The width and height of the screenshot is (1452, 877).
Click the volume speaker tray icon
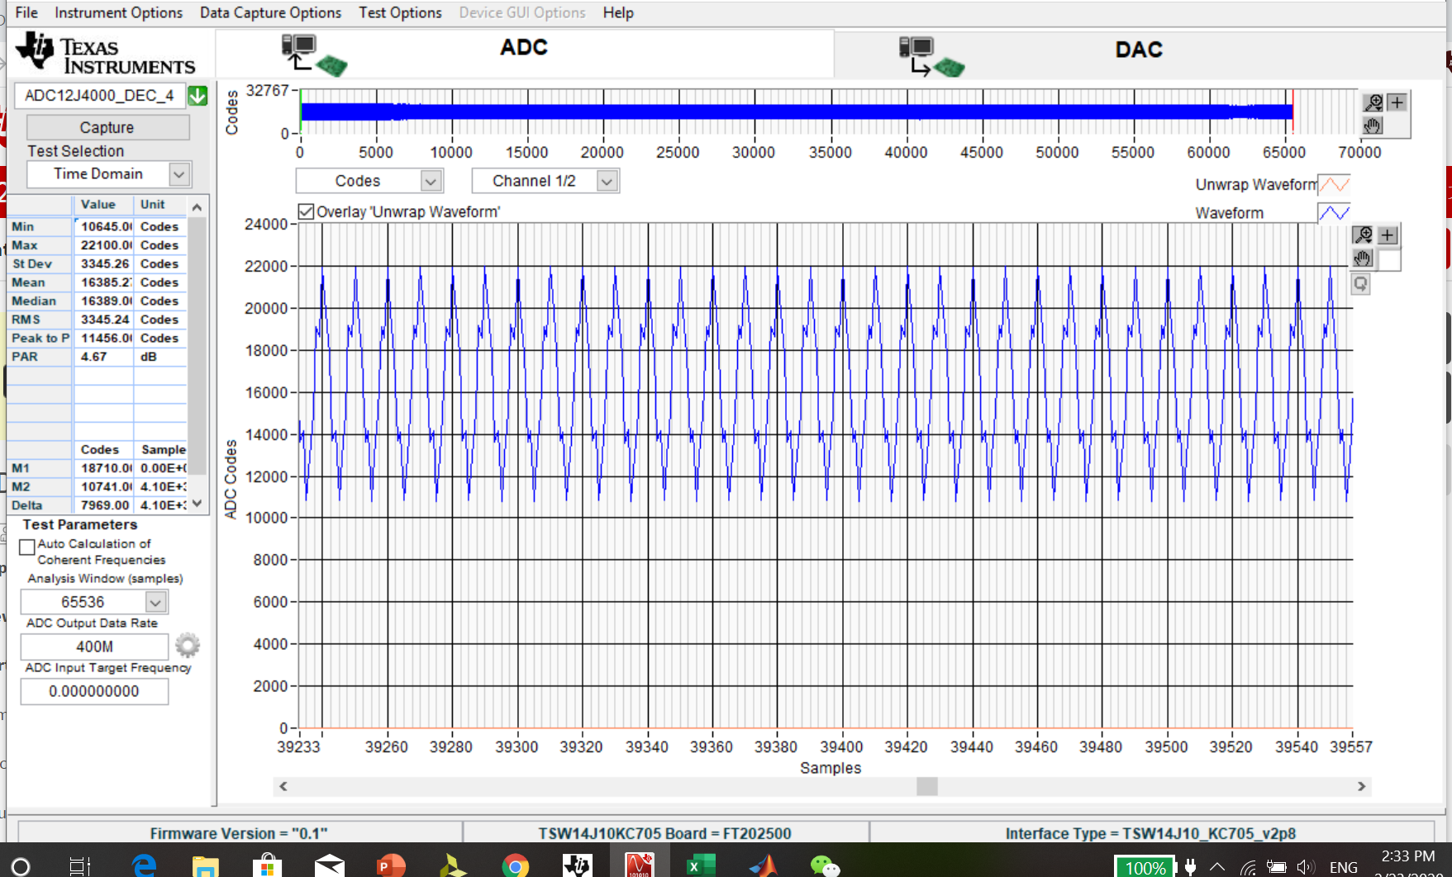(x=1305, y=866)
